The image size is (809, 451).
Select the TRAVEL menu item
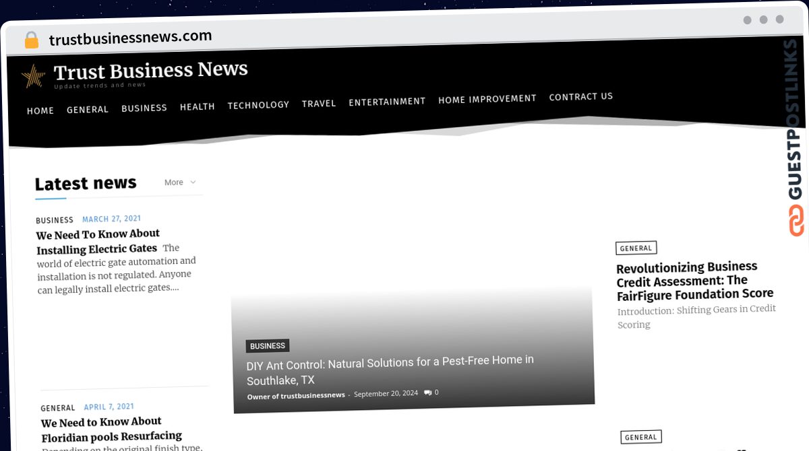pos(319,103)
